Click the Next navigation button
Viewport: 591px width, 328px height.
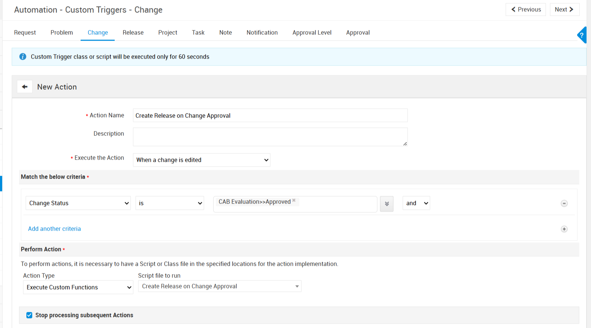coord(564,10)
